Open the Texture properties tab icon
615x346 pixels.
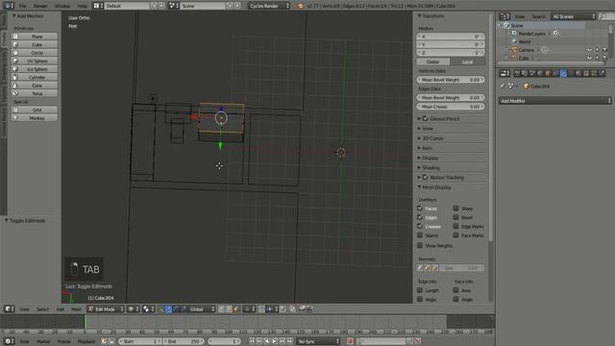click(x=586, y=73)
